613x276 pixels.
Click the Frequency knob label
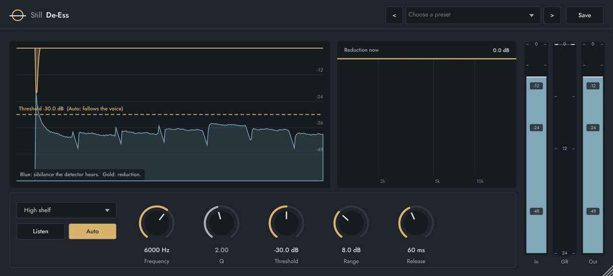coord(157,261)
